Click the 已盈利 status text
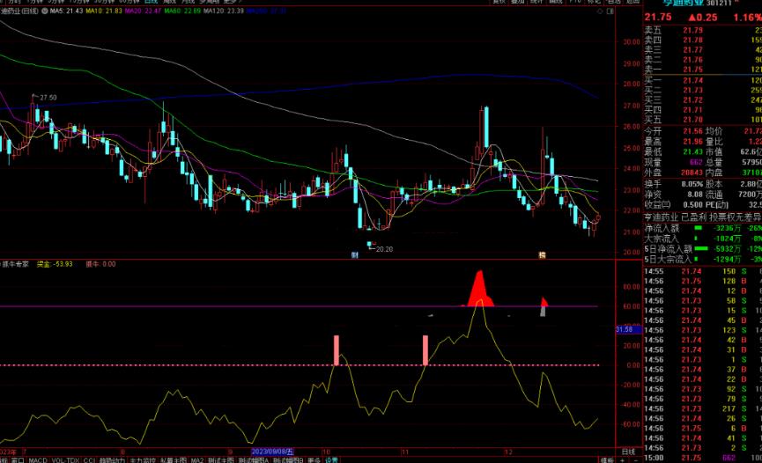This screenshot has height=463, width=762. coord(694,217)
